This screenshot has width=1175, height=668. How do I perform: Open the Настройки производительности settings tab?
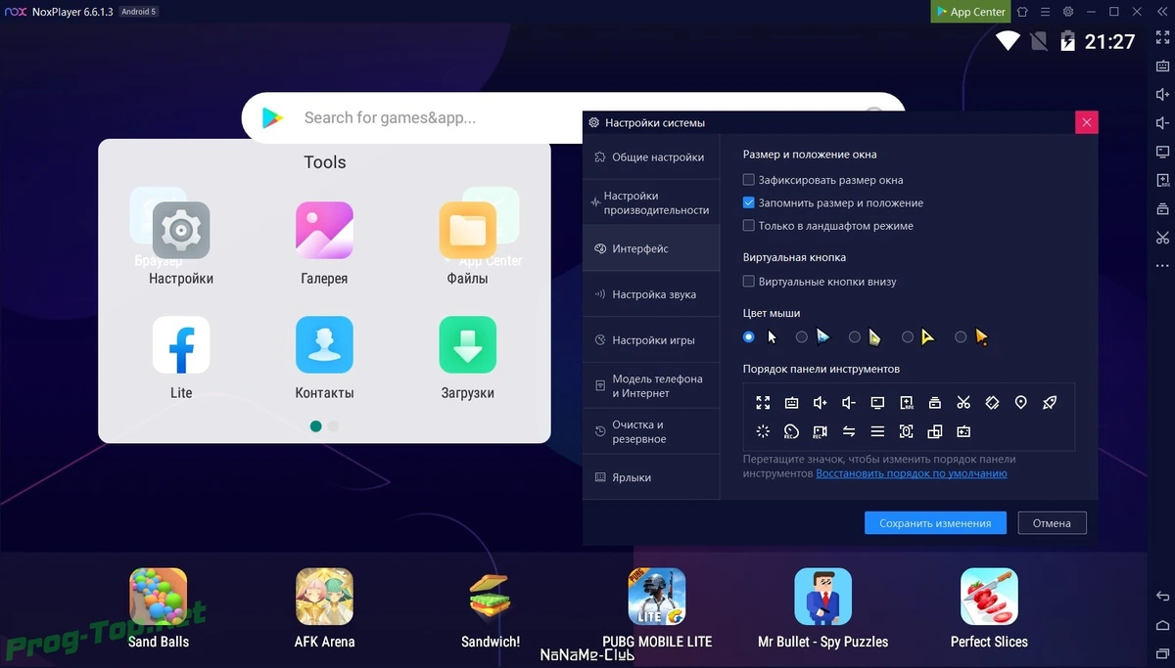coord(651,202)
